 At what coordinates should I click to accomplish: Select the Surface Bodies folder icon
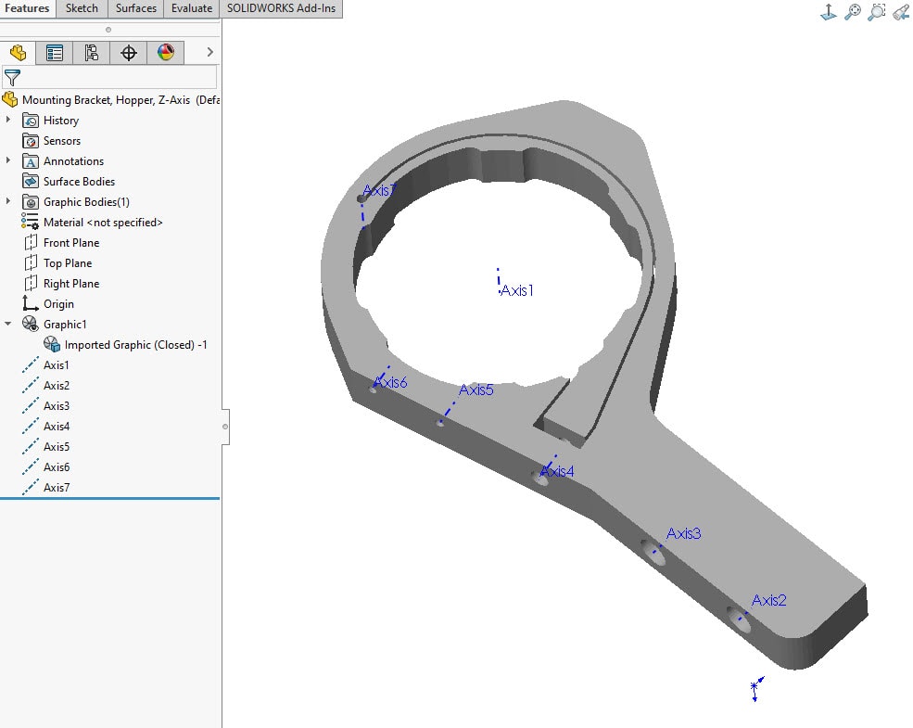[31, 182]
